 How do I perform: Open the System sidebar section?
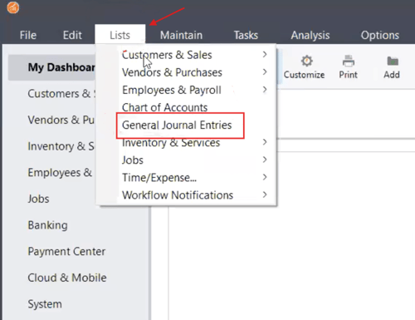click(45, 304)
